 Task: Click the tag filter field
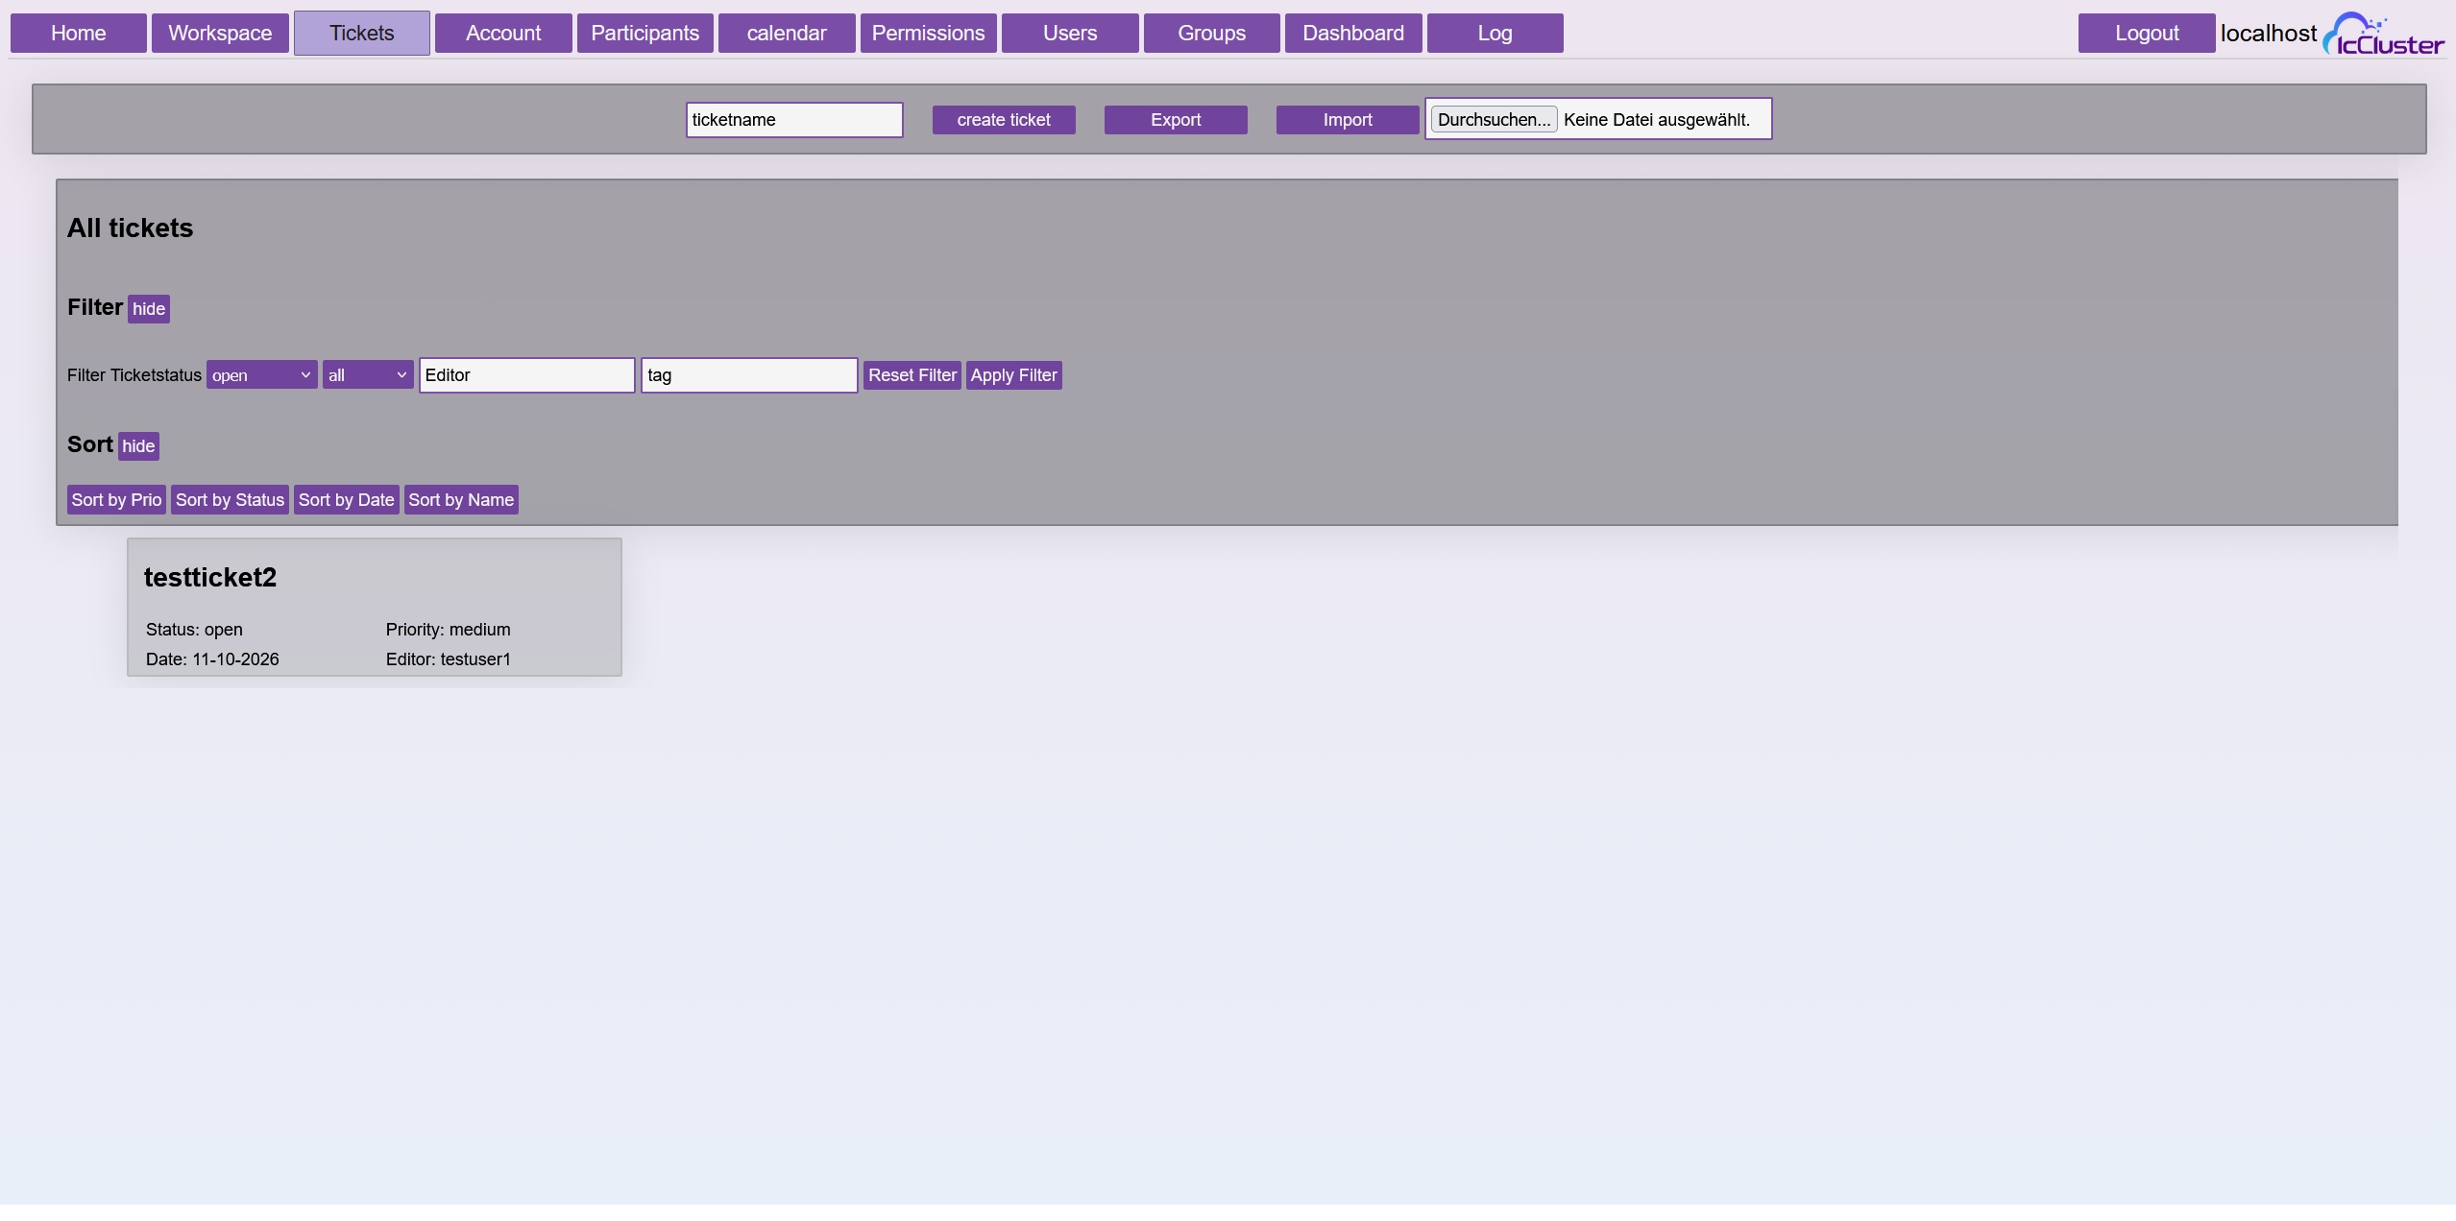pyautogui.click(x=749, y=375)
